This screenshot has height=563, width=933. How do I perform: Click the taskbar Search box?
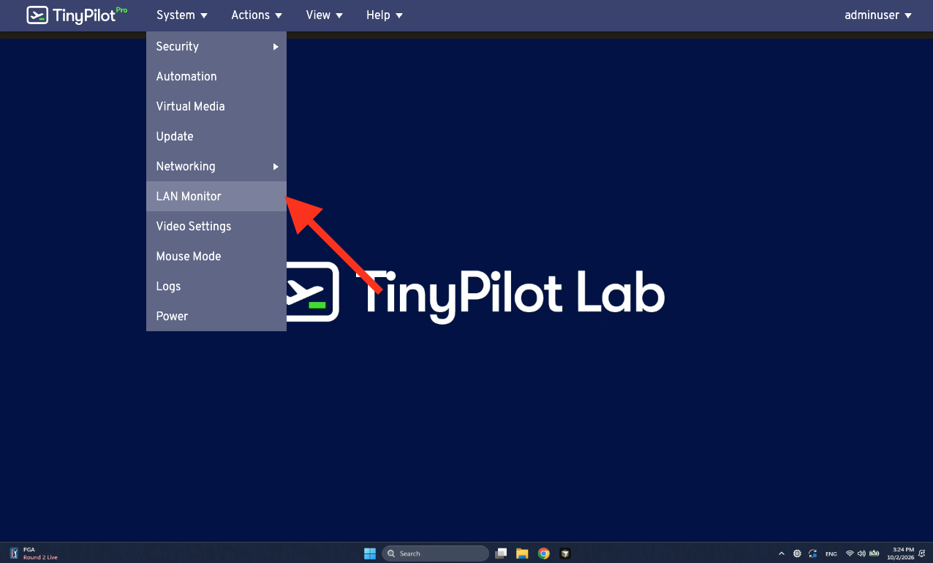[435, 553]
